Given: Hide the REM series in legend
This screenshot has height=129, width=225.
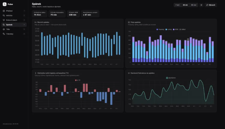Looking at the screenshot, I should tap(175, 30).
